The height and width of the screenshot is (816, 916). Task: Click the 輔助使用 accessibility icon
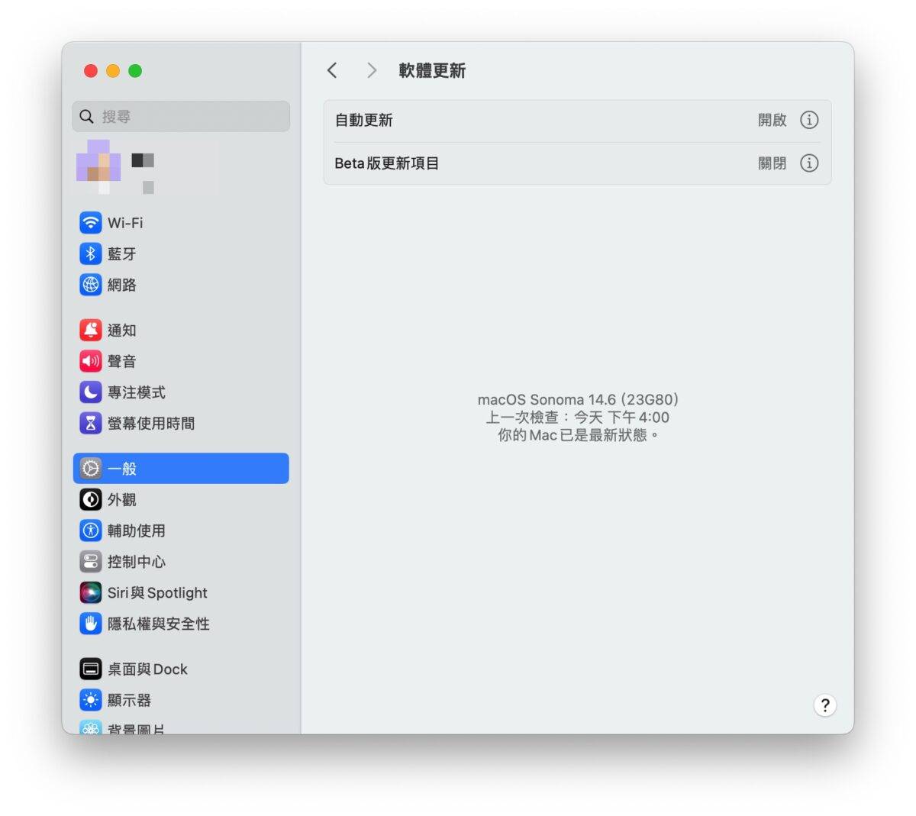(91, 531)
